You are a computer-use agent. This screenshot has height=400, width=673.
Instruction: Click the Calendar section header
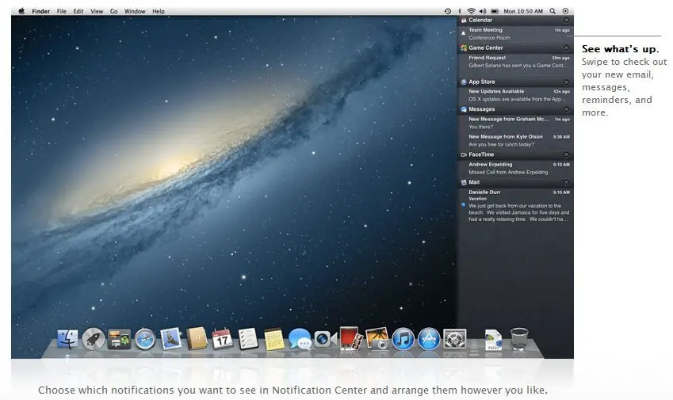[515, 20]
